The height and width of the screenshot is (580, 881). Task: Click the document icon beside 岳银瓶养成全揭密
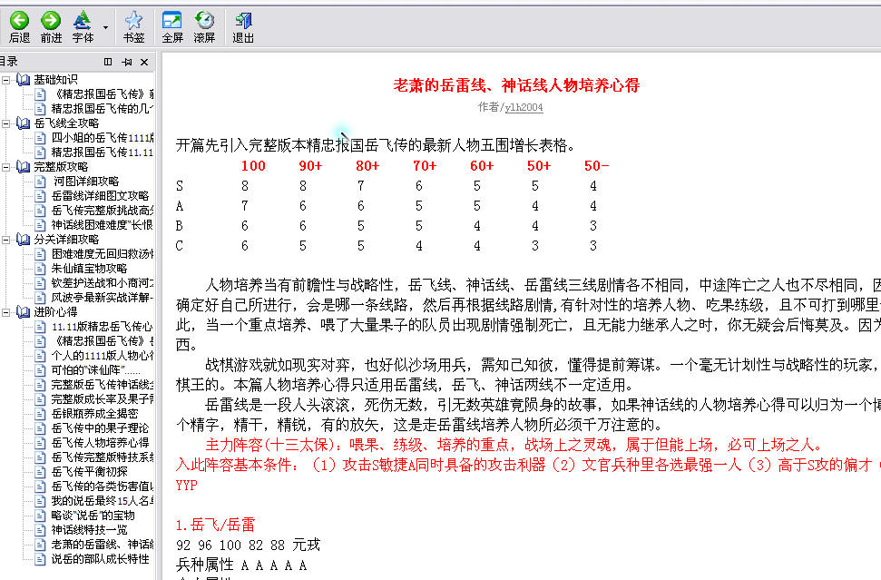(x=40, y=414)
